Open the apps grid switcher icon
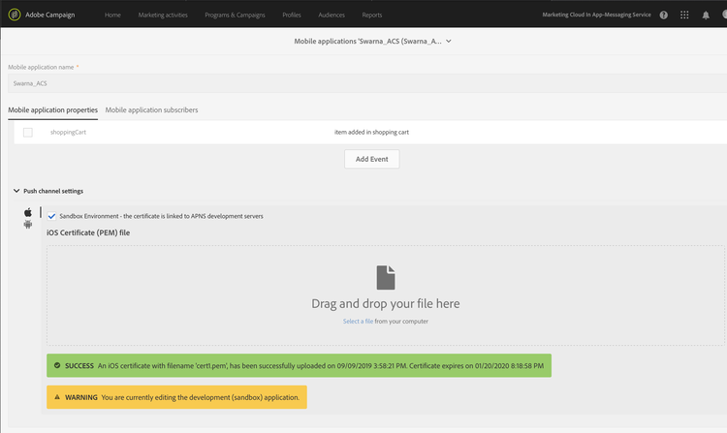 684,15
